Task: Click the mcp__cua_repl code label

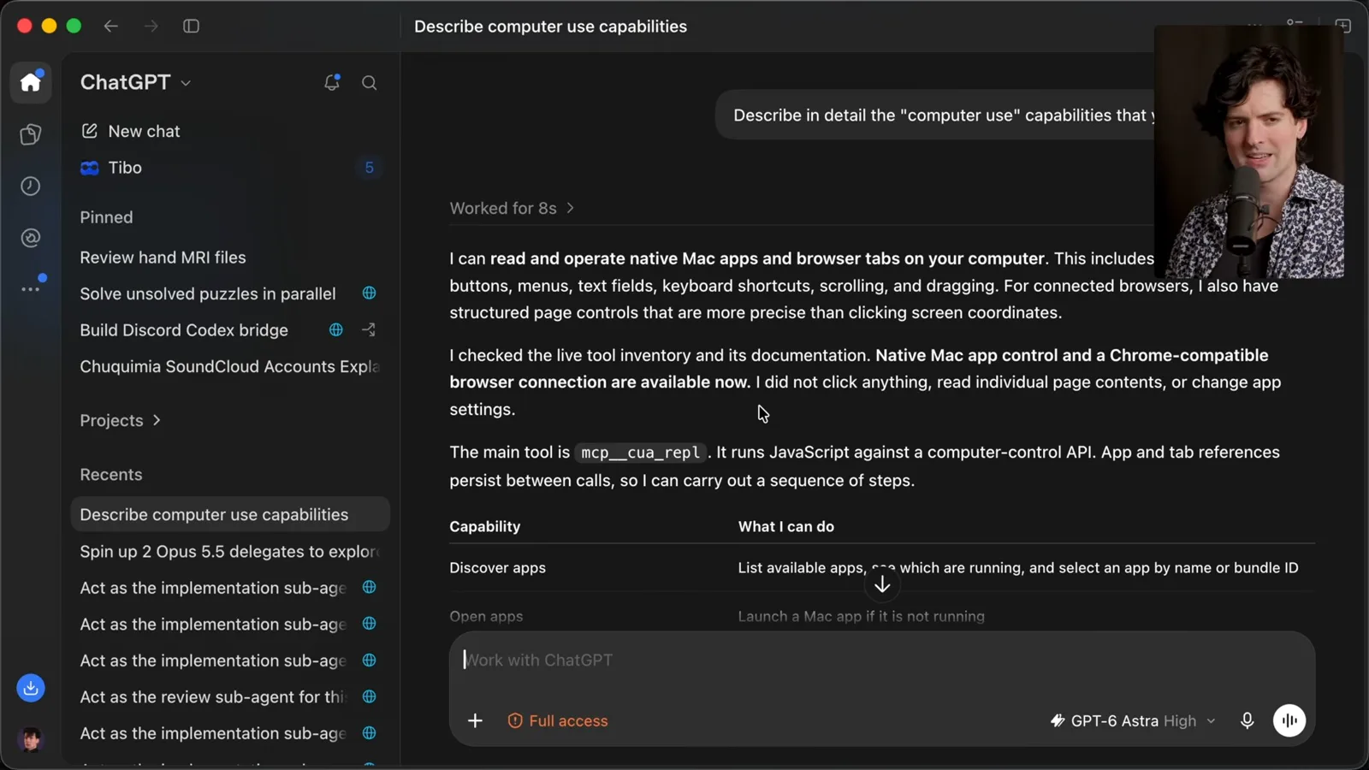Action: click(641, 453)
